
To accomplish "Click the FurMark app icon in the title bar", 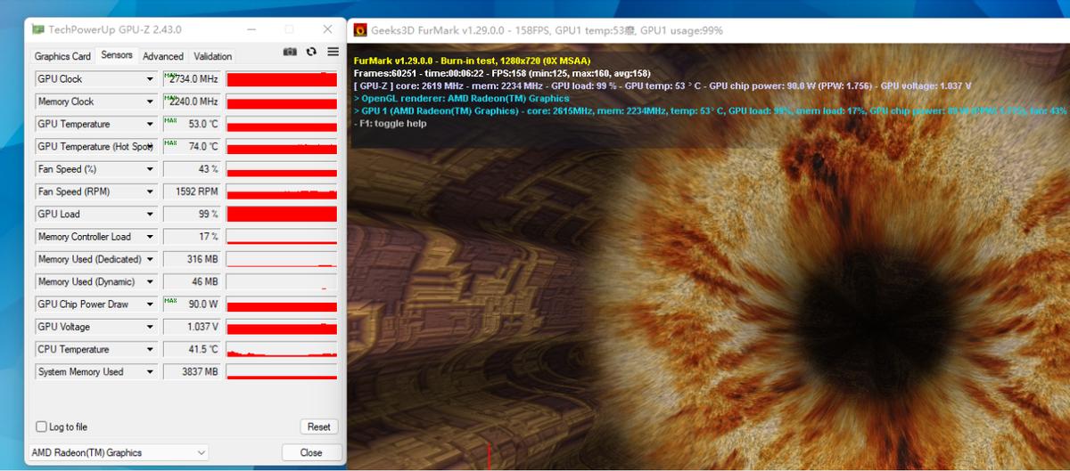I will (360, 30).
